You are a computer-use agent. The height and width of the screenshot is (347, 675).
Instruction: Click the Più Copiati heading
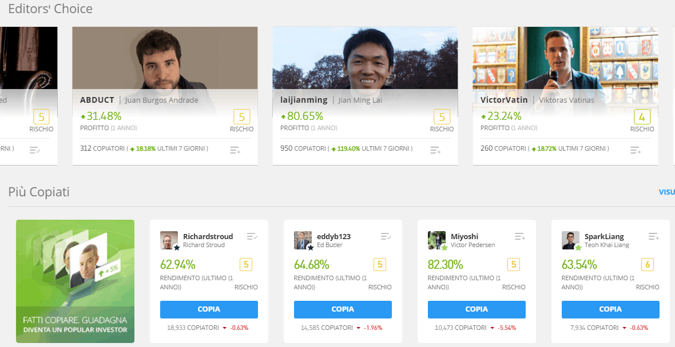pos(39,192)
